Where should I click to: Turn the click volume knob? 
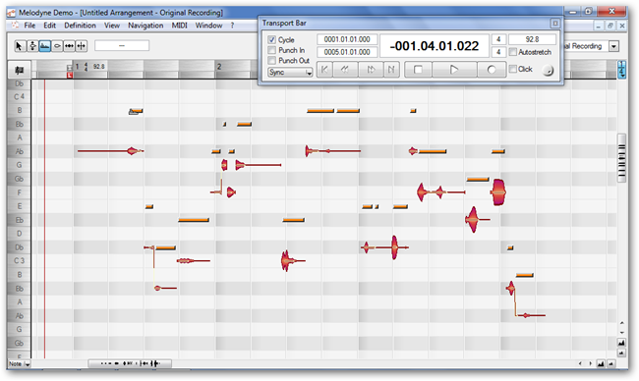pyautogui.click(x=549, y=71)
